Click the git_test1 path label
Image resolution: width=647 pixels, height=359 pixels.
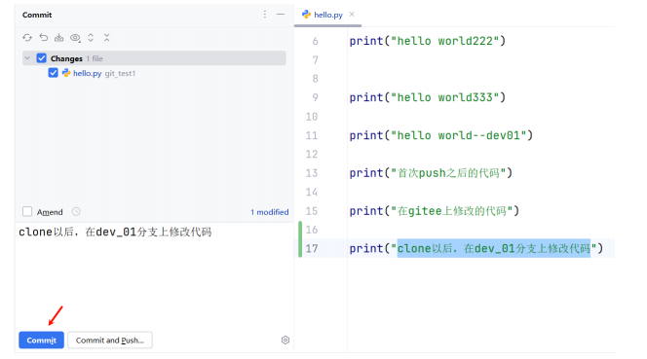(120, 73)
